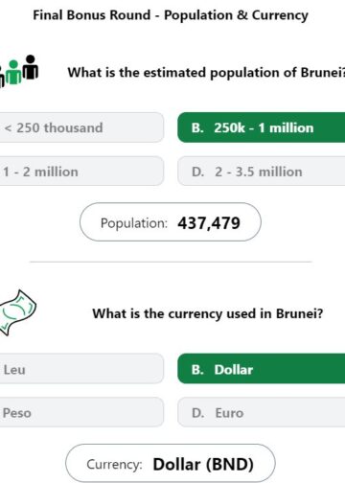Viewport: 345px width, 483px height.
Task: Pick the Peso currency option
Action: [x=81, y=412]
